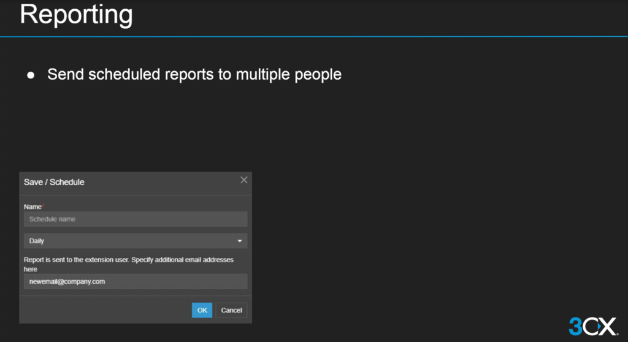Click the Name field label

click(32, 207)
